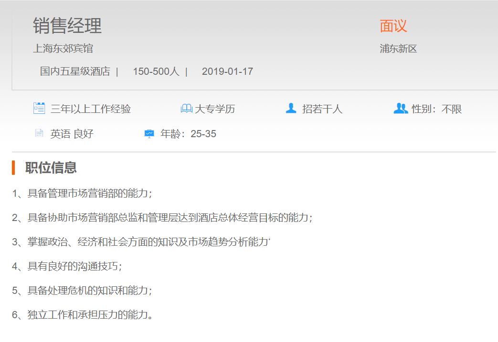Click the 招若干人 headcount text

pos(322,109)
